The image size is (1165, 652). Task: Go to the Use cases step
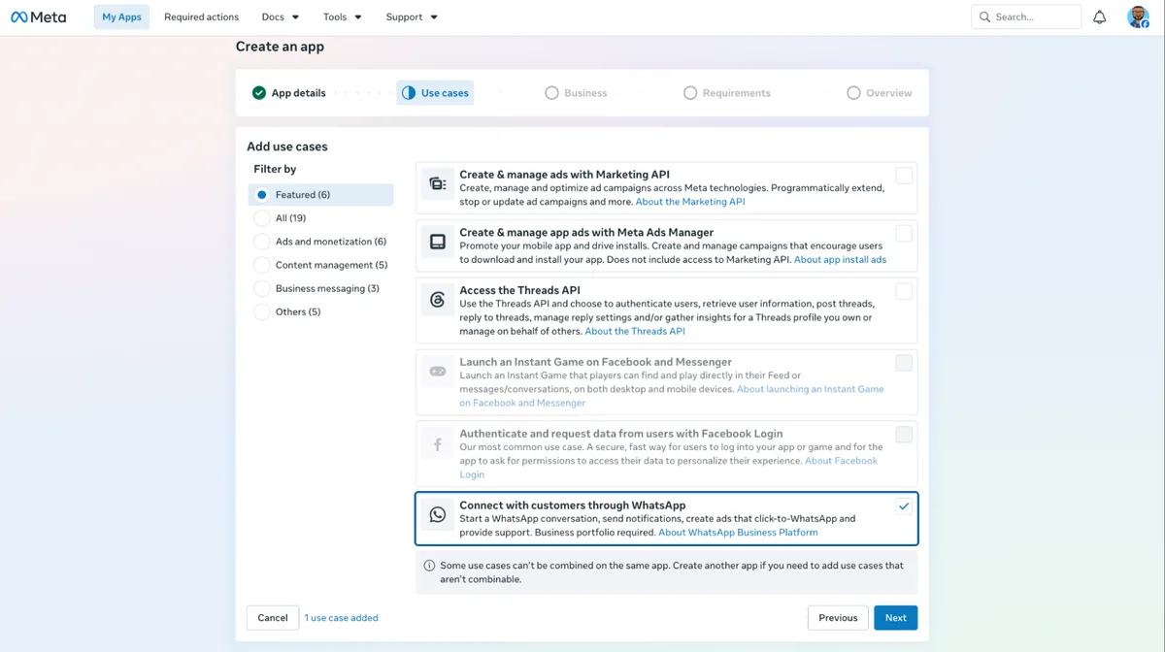tap(435, 93)
